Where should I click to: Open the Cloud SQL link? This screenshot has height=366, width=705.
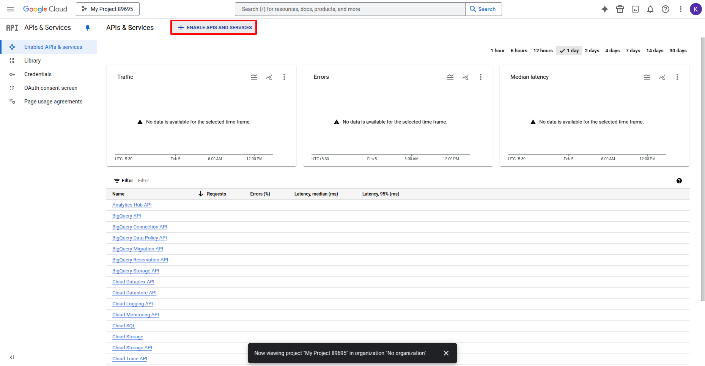pos(124,326)
